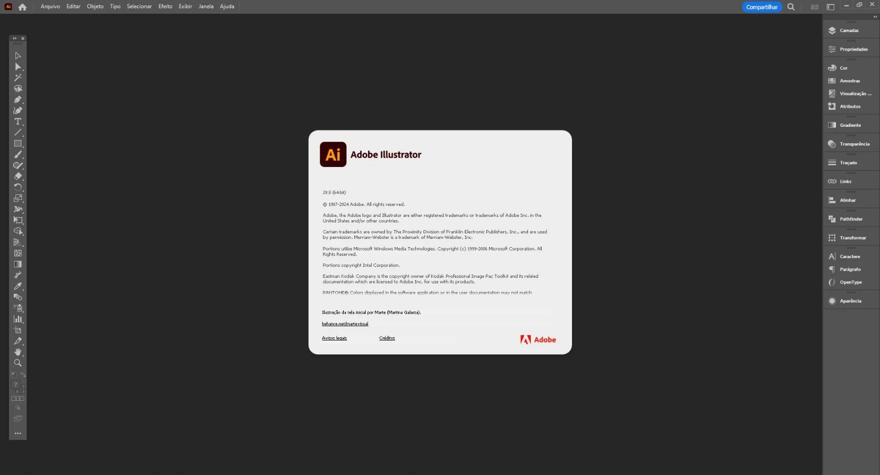
Task: Choose the Lasso tool
Action: click(18, 88)
